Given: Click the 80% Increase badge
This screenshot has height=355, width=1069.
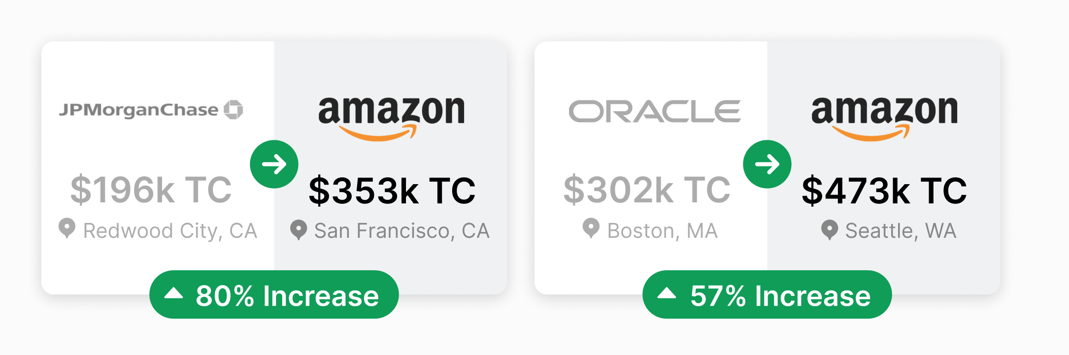Looking at the screenshot, I should [274, 294].
